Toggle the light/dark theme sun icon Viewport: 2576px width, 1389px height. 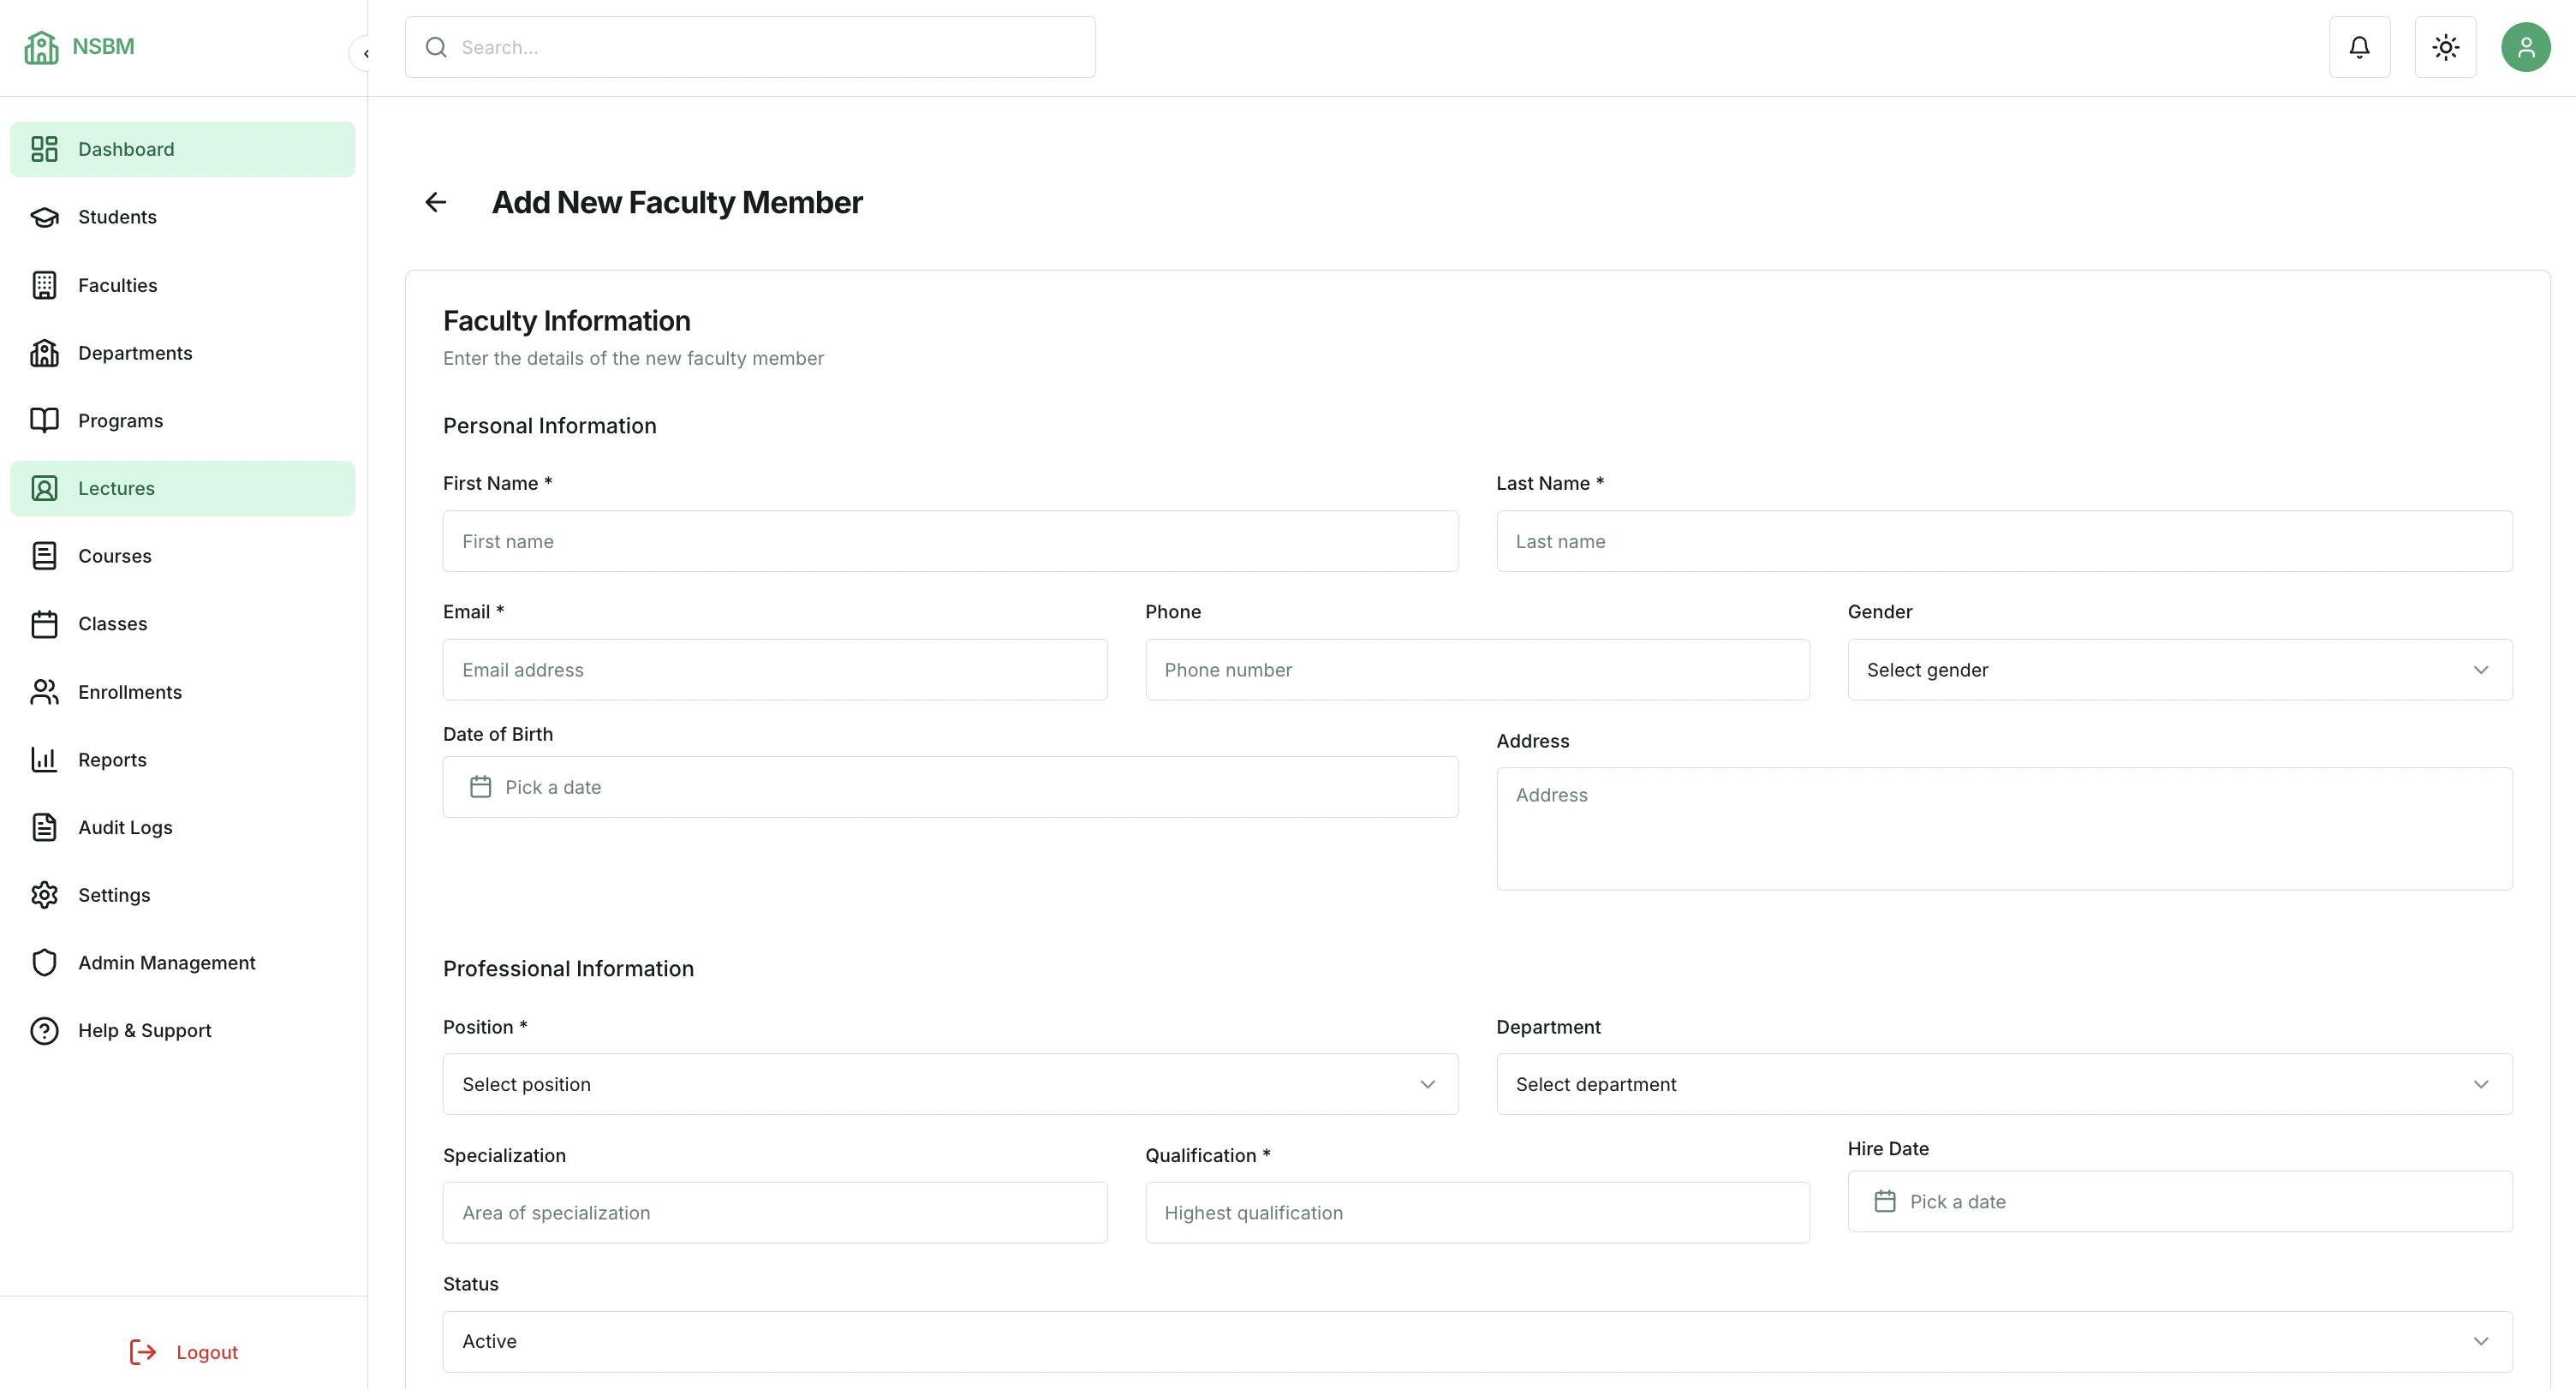2445,47
